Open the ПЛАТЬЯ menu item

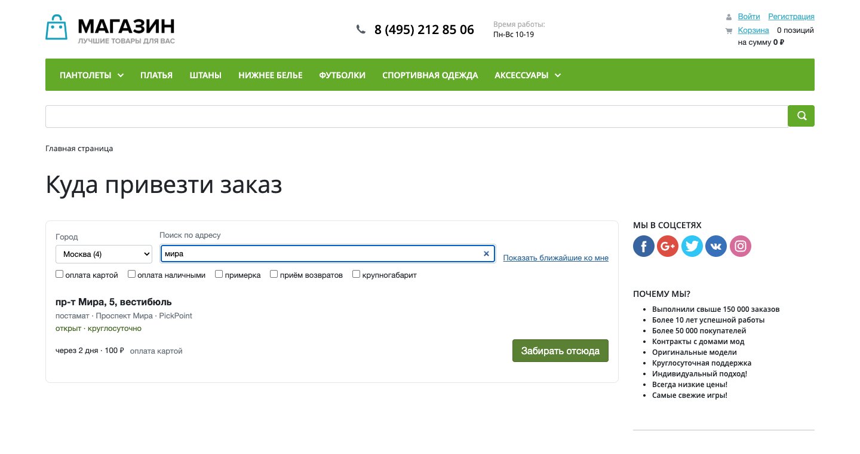click(156, 75)
